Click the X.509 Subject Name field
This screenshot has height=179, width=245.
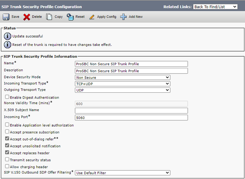pyautogui.click(x=131, y=111)
